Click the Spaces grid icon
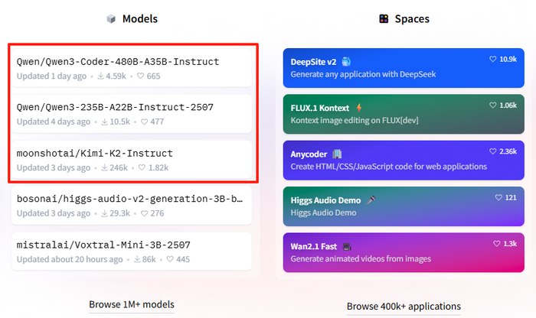Viewport: 536px width, 318px height. point(384,19)
